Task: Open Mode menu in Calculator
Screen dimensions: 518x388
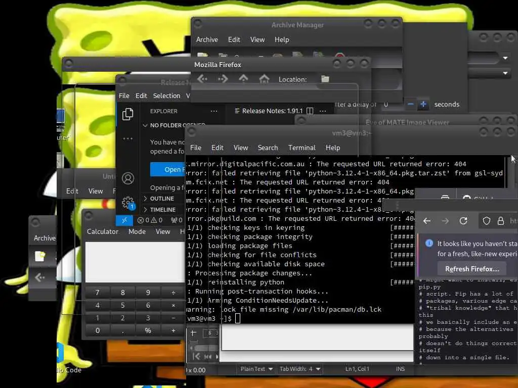Action: [x=137, y=231]
